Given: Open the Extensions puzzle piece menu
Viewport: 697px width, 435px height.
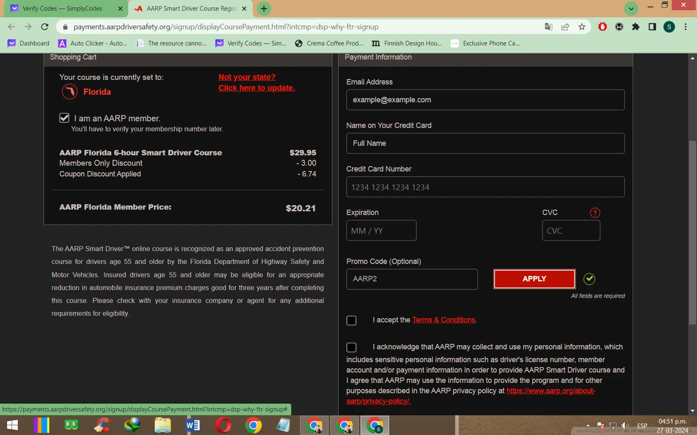Looking at the screenshot, I should (x=636, y=27).
